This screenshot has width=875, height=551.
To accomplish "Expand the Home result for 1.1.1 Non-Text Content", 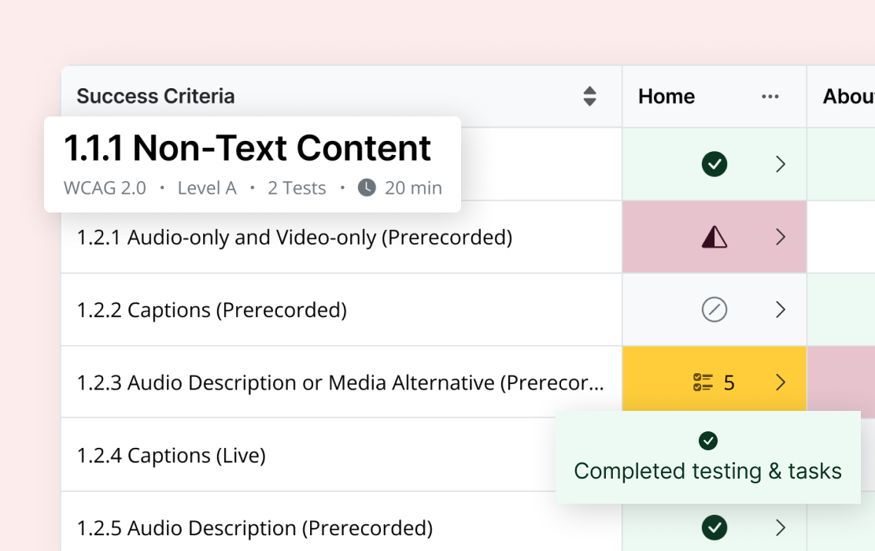I will pos(781,164).
